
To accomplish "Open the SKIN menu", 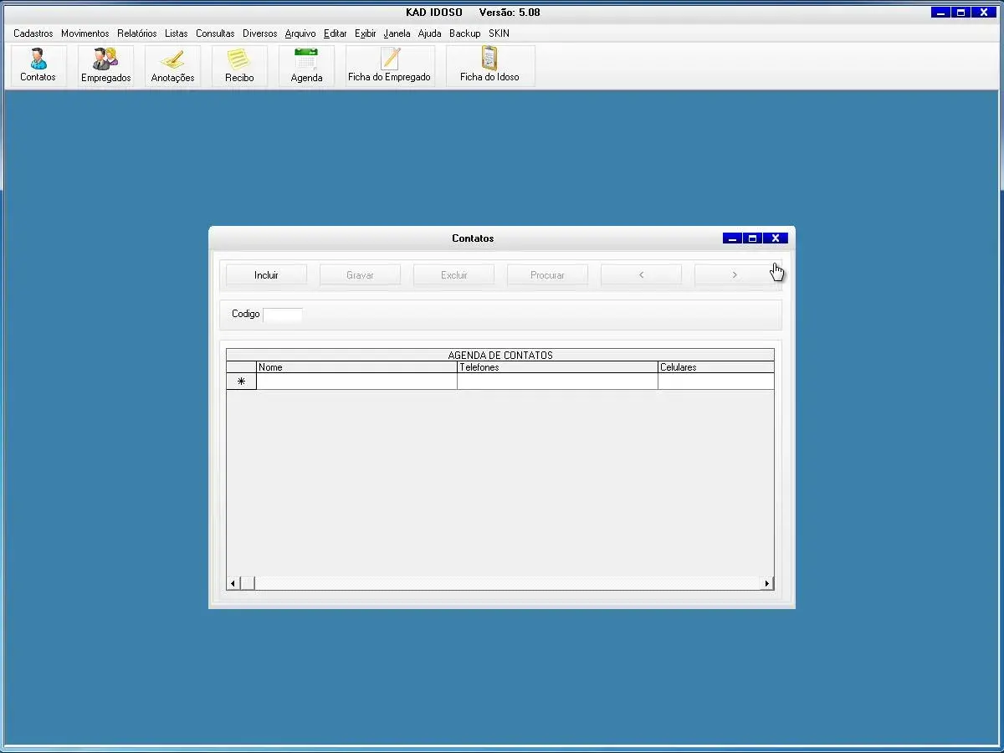I will click(x=499, y=33).
